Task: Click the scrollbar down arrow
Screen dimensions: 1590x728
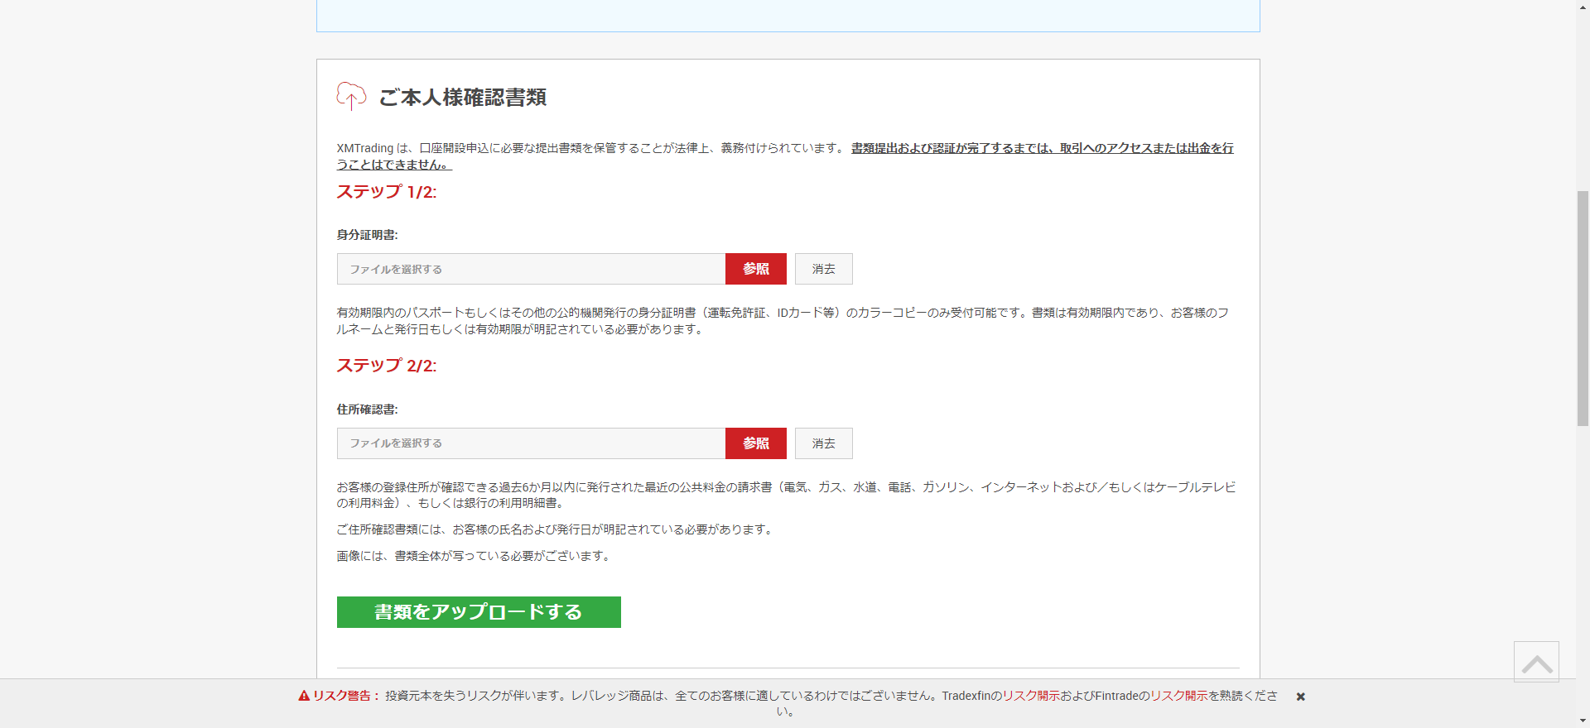Action: coord(1583,721)
